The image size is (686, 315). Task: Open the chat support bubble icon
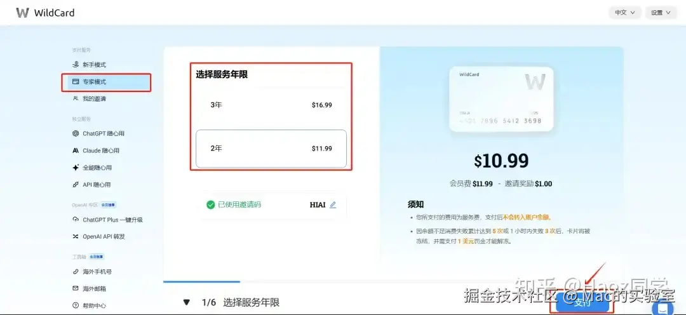(x=662, y=307)
